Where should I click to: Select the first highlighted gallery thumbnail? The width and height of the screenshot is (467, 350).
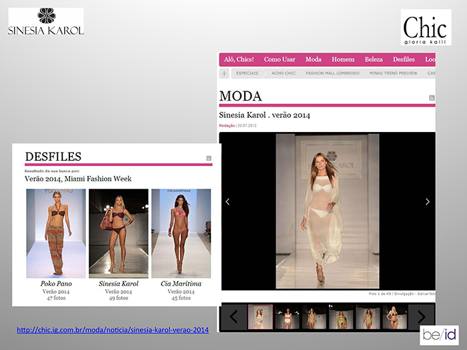[260, 317]
